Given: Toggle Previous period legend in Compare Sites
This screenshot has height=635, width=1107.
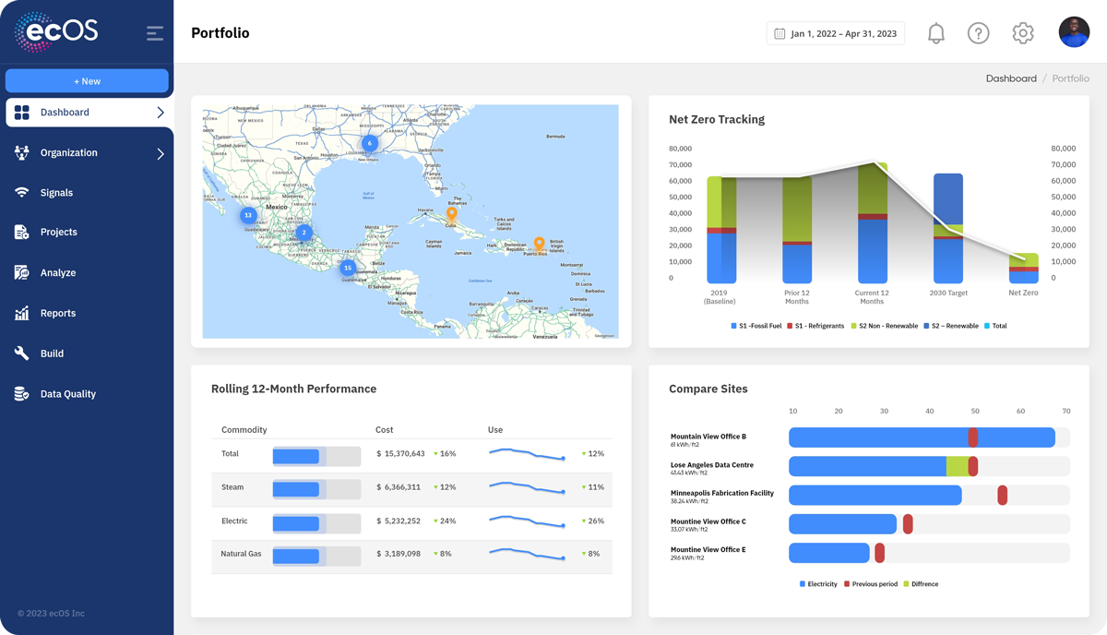Looking at the screenshot, I should click(871, 584).
